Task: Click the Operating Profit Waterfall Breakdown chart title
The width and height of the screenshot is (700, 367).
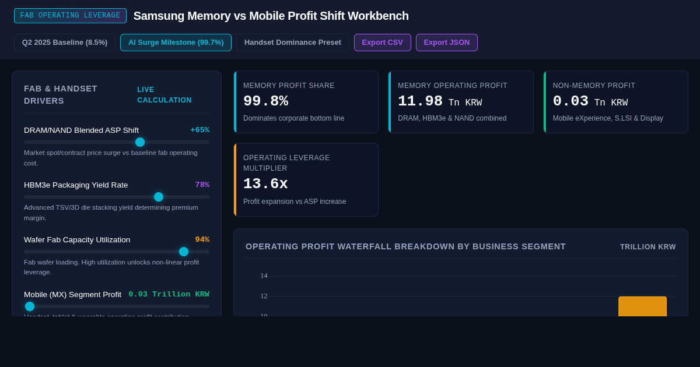Action: (x=405, y=246)
